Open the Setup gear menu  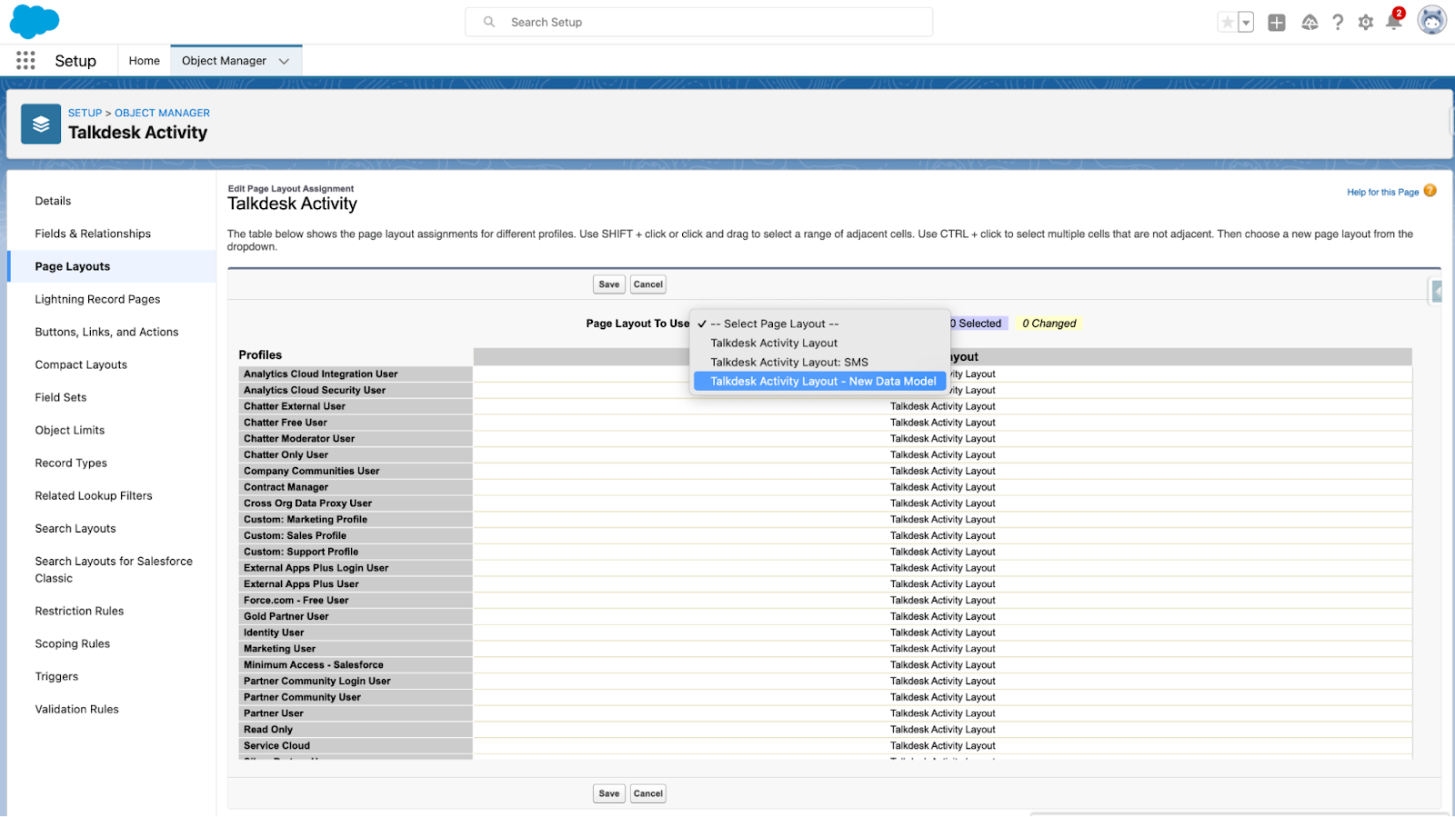pyautogui.click(x=1365, y=23)
